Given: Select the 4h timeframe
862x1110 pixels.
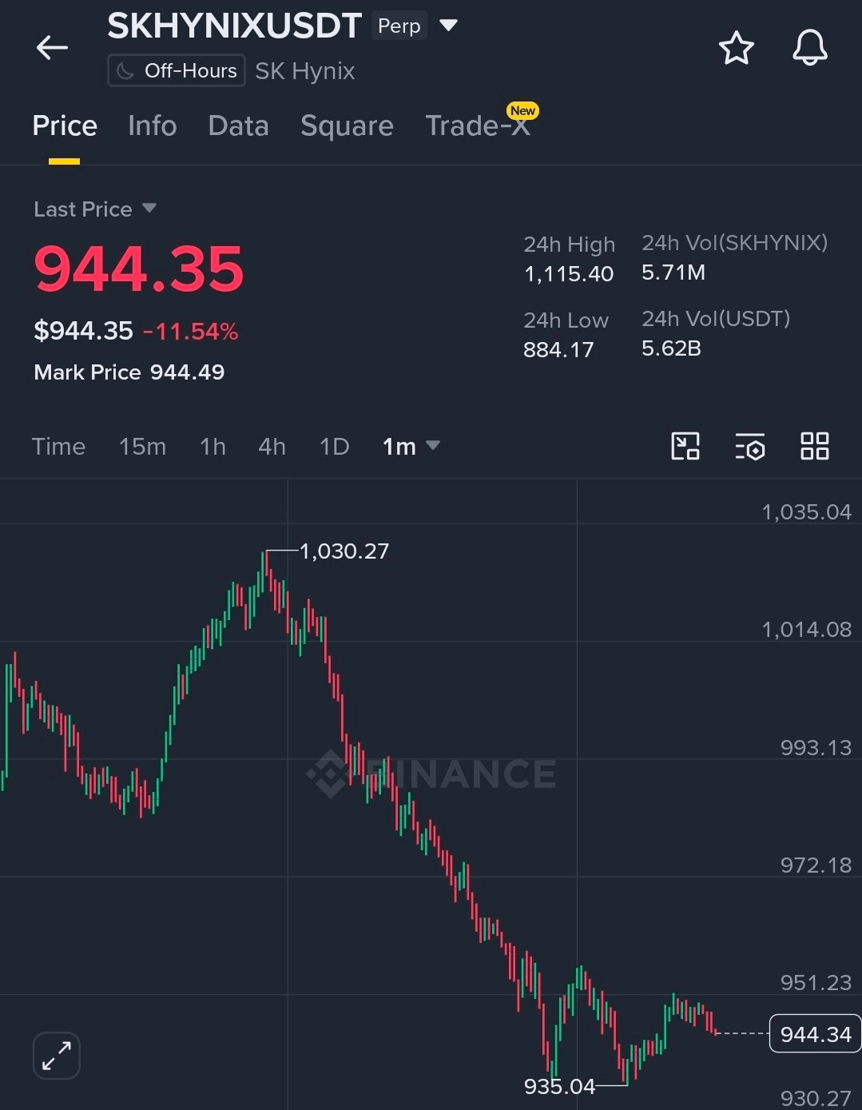Looking at the screenshot, I should (272, 446).
